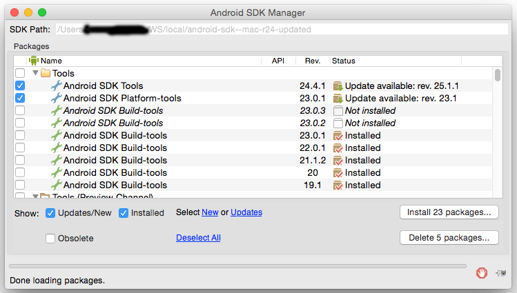Sort by the API column header
Screen dimensions: 517x293
point(278,61)
